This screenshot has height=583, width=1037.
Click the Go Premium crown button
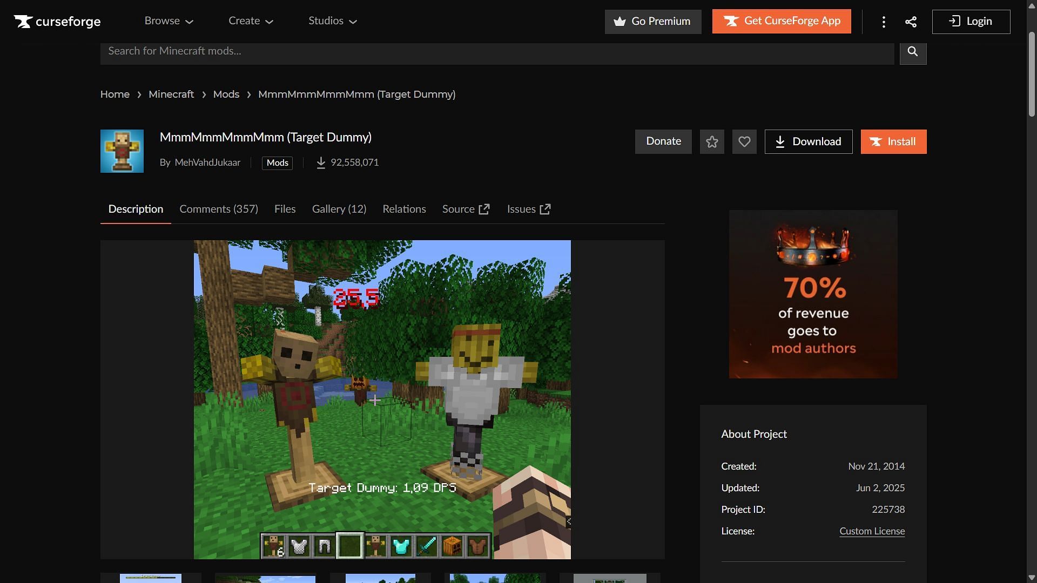point(652,22)
